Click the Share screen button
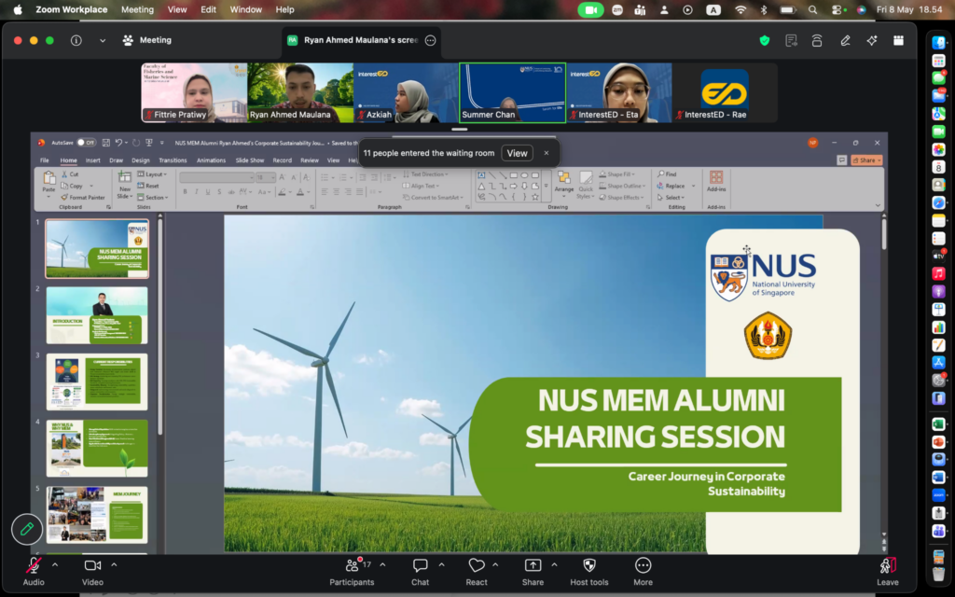The image size is (955, 597). coord(533,572)
